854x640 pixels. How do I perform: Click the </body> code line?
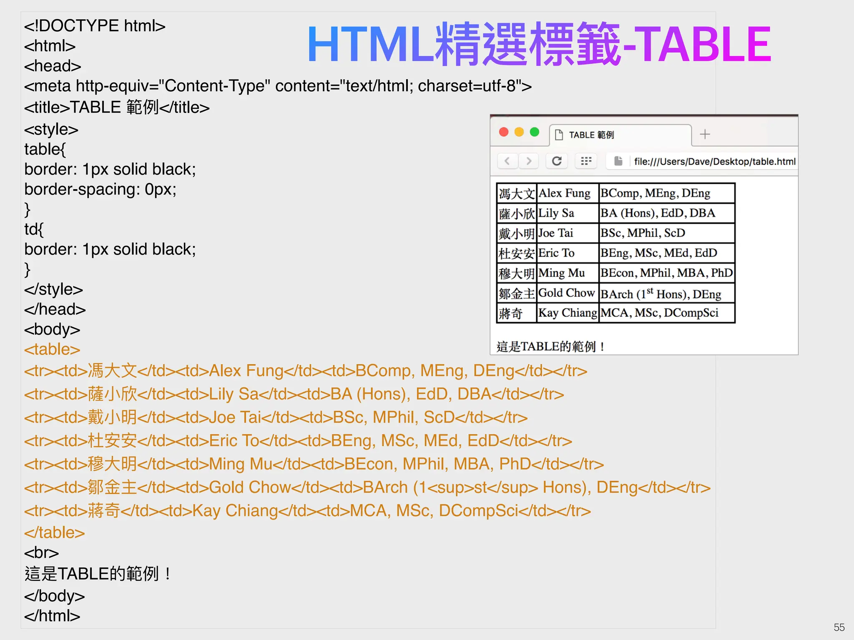point(54,596)
